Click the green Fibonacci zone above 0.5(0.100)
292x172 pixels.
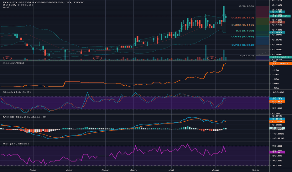click(x=262, y=28)
